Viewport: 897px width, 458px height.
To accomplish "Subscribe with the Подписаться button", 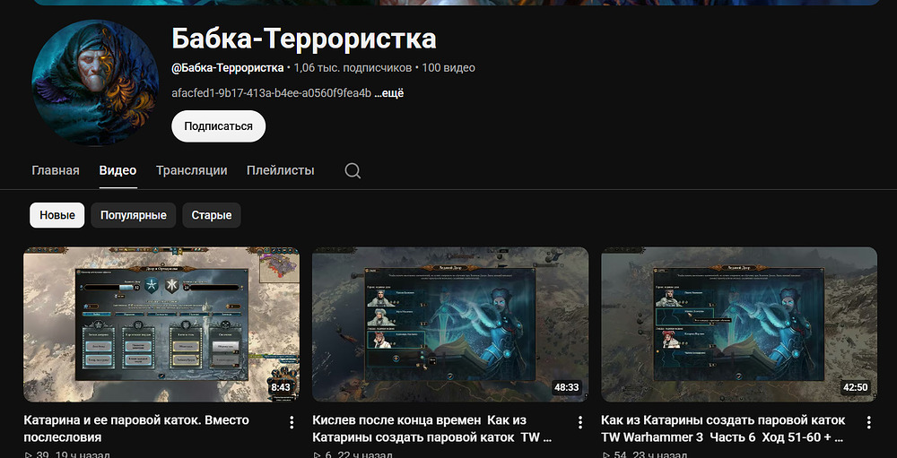I will pos(219,126).
